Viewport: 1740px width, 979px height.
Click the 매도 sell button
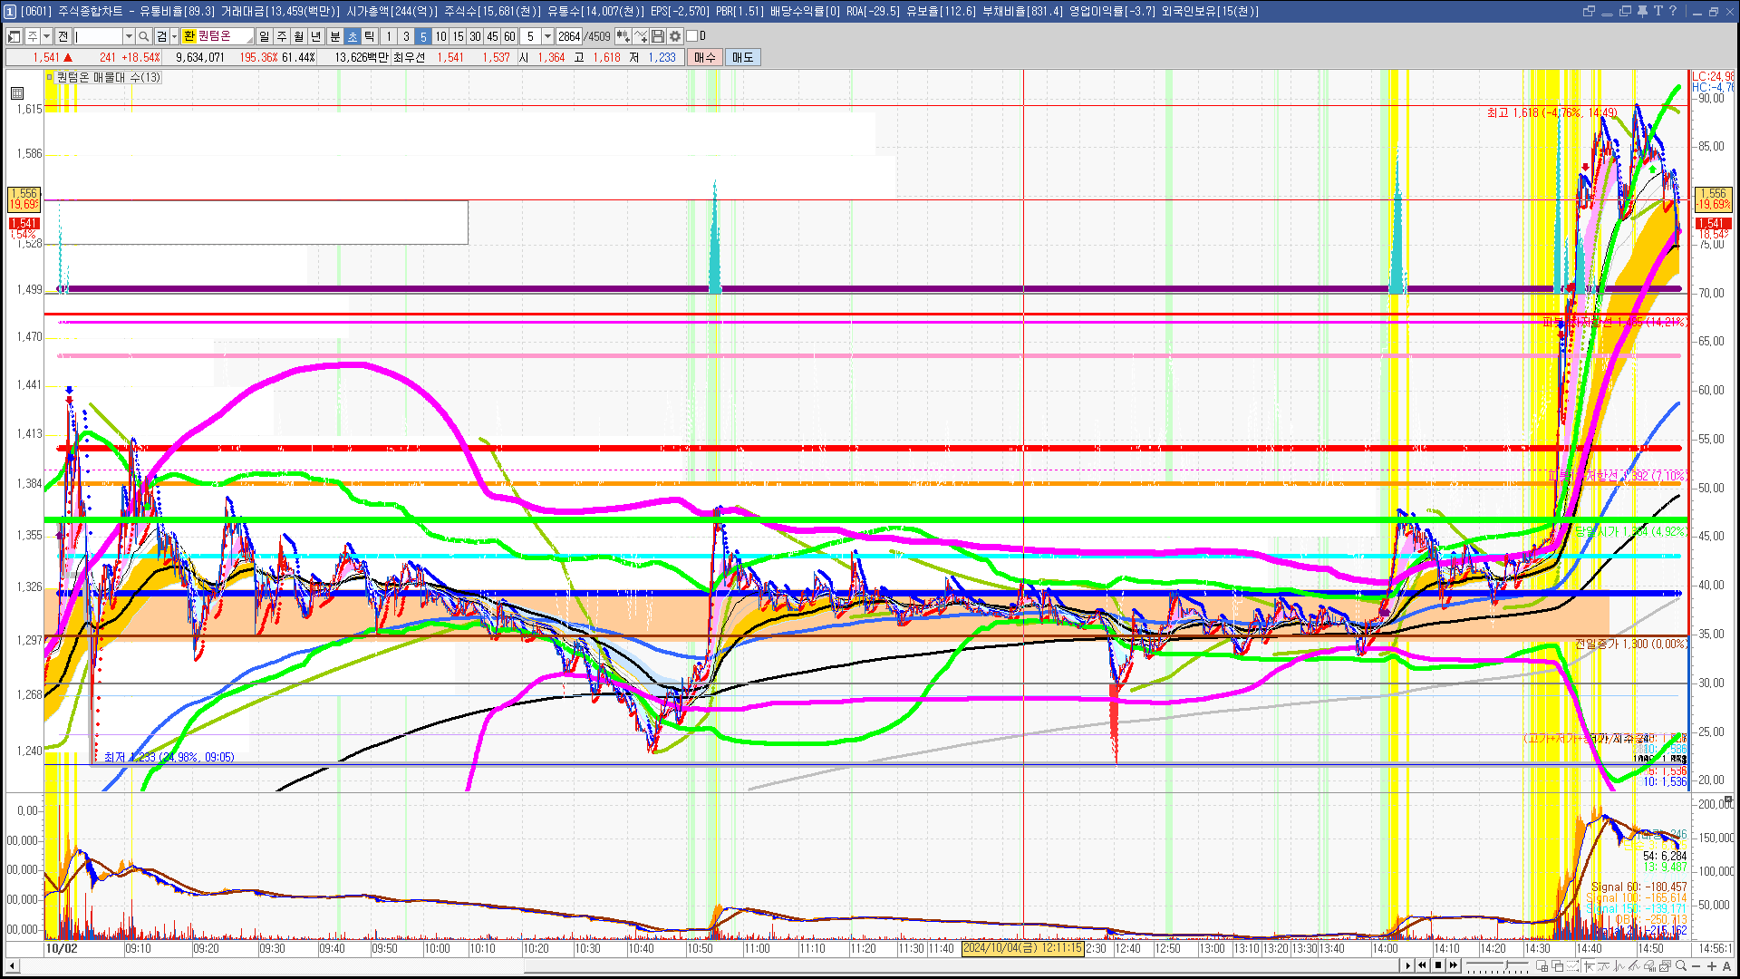pos(743,57)
